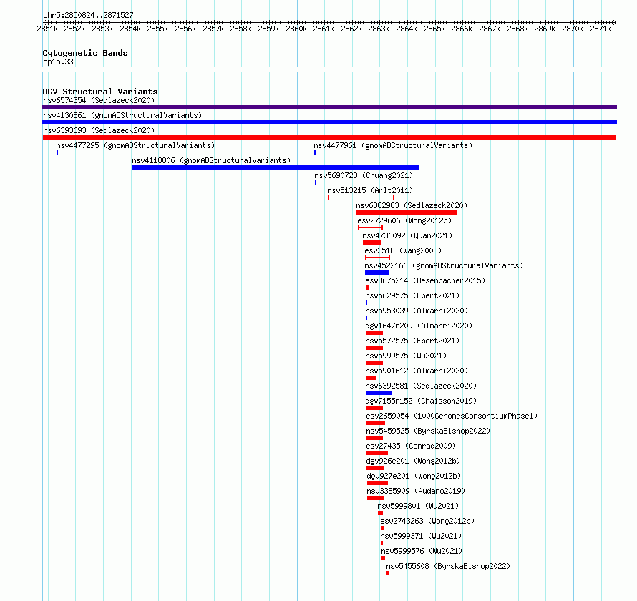Select the blue nsv4118806 variant bar

(x=276, y=167)
